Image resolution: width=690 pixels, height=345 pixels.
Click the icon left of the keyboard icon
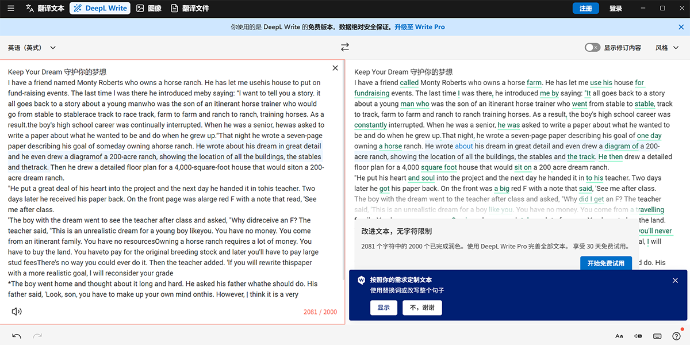point(638,336)
